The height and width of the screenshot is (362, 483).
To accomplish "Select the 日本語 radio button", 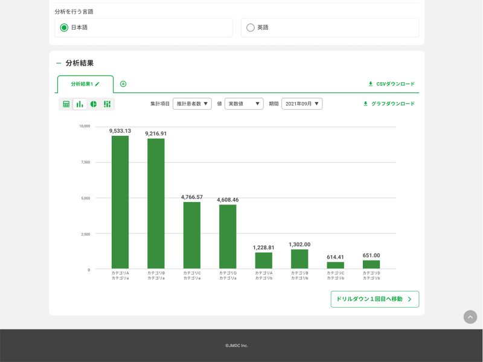I will click(64, 28).
